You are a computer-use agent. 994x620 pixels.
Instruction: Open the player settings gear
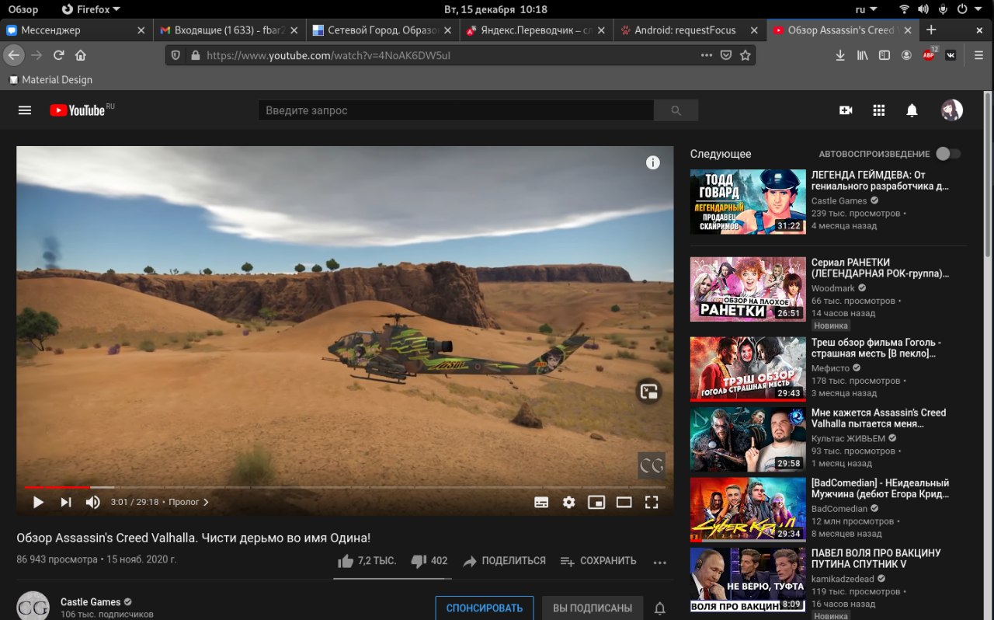[x=569, y=502]
